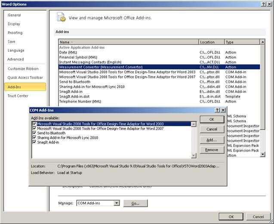
Task: Select Instant Messaging Contacts (English) row
Action: (x=159, y=62)
